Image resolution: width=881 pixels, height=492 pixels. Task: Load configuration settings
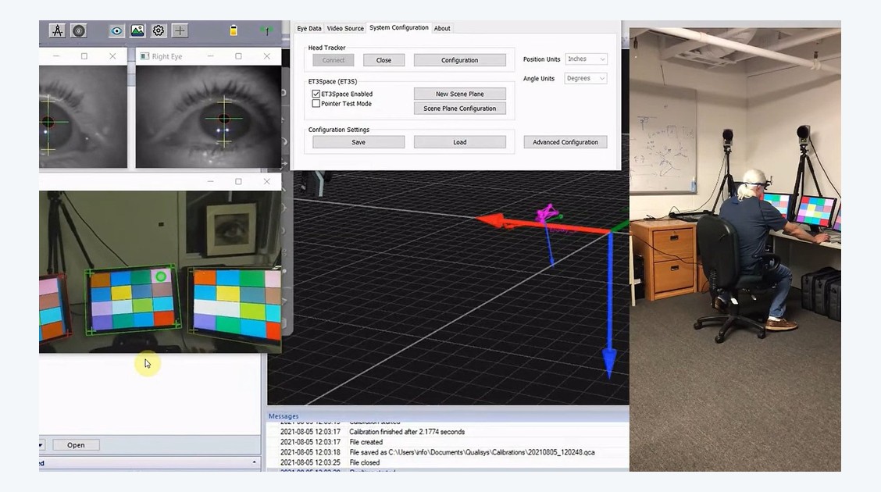click(459, 142)
